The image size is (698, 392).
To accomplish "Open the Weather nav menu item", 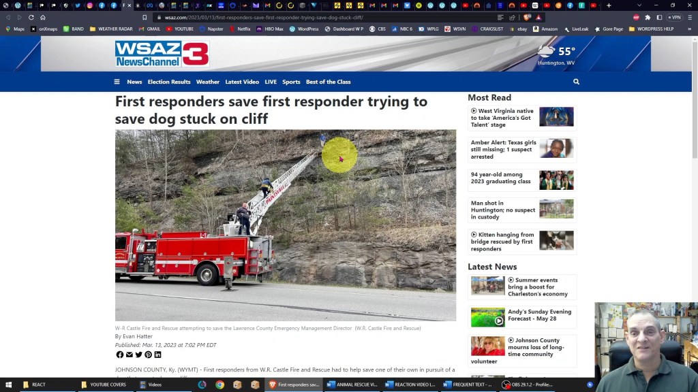I will click(208, 82).
